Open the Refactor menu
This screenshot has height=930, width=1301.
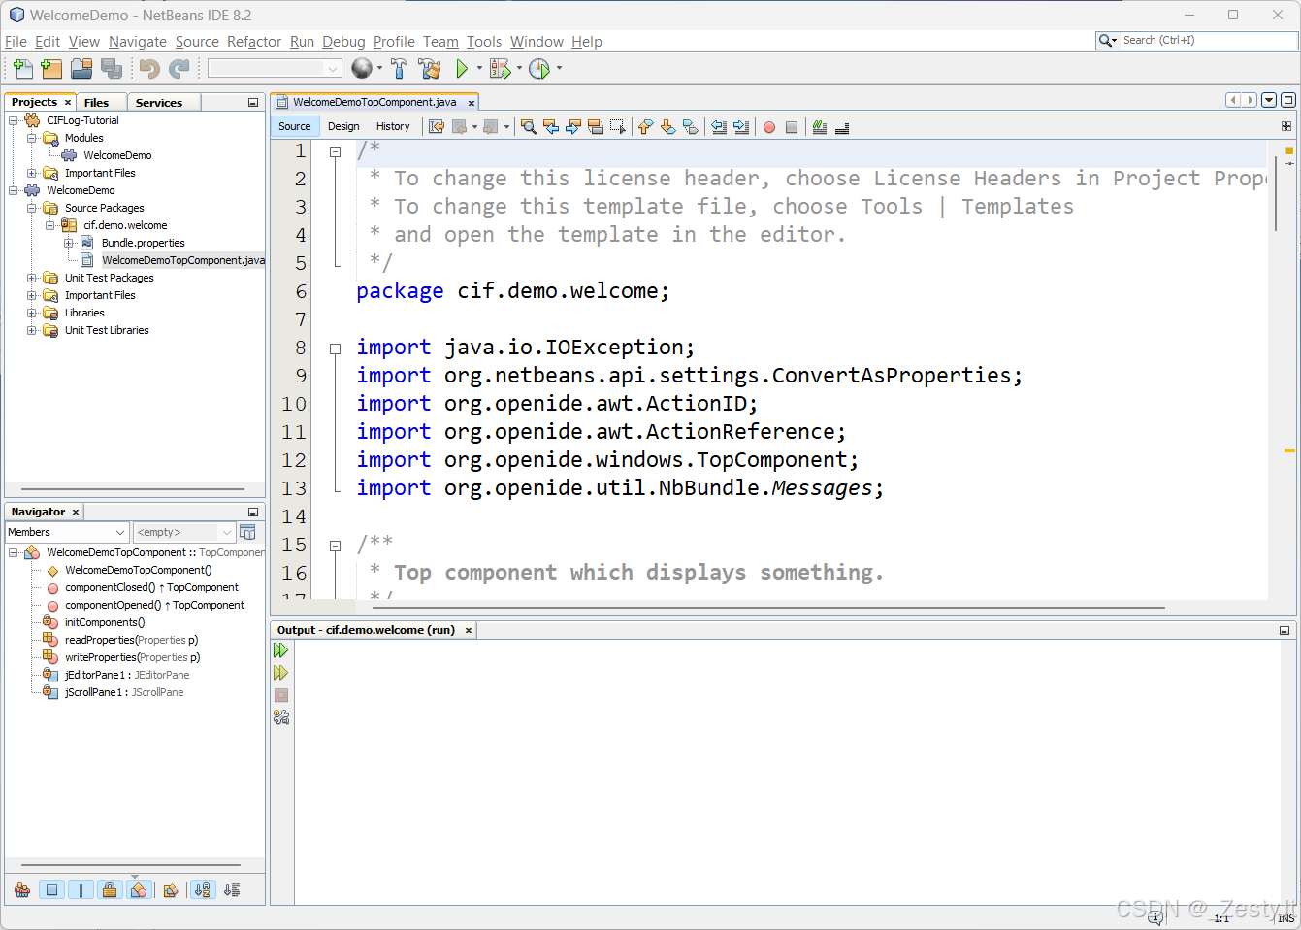tap(253, 42)
